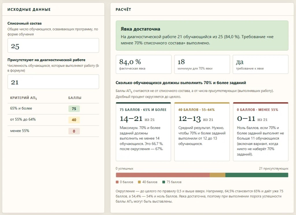The image size is (296, 215).
Task: Click the '65% и более' criteria row label
Action: pos(21,108)
